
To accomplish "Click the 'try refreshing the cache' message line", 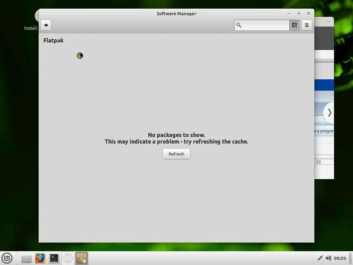I will (176, 141).
